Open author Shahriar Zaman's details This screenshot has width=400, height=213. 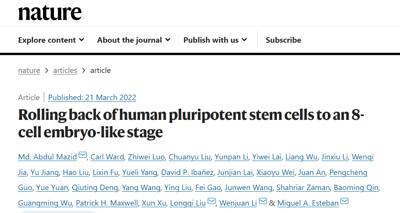click(303, 188)
